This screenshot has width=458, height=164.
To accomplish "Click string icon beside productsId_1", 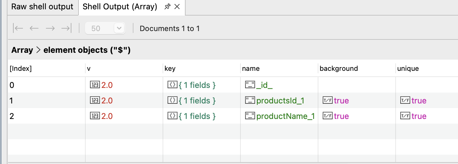I will click(x=250, y=101).
